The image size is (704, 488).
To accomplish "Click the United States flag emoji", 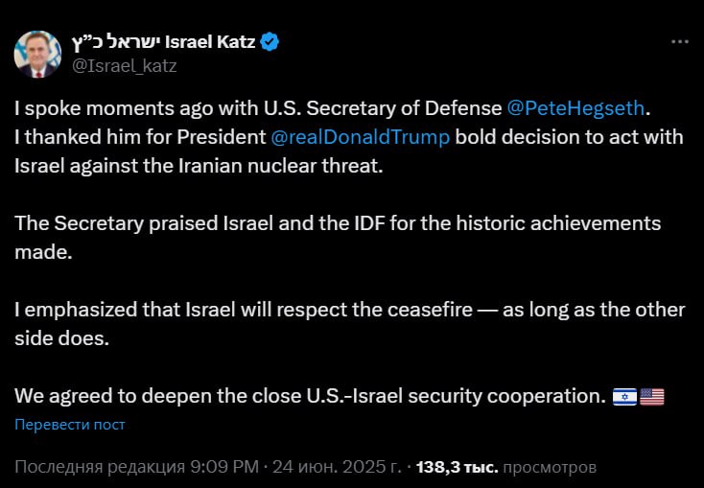I will (x=651, y=397).
